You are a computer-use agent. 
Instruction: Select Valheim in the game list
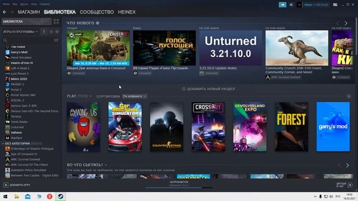click(x=16, y=133)
